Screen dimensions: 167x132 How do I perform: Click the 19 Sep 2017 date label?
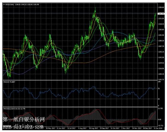coord(104,128)
